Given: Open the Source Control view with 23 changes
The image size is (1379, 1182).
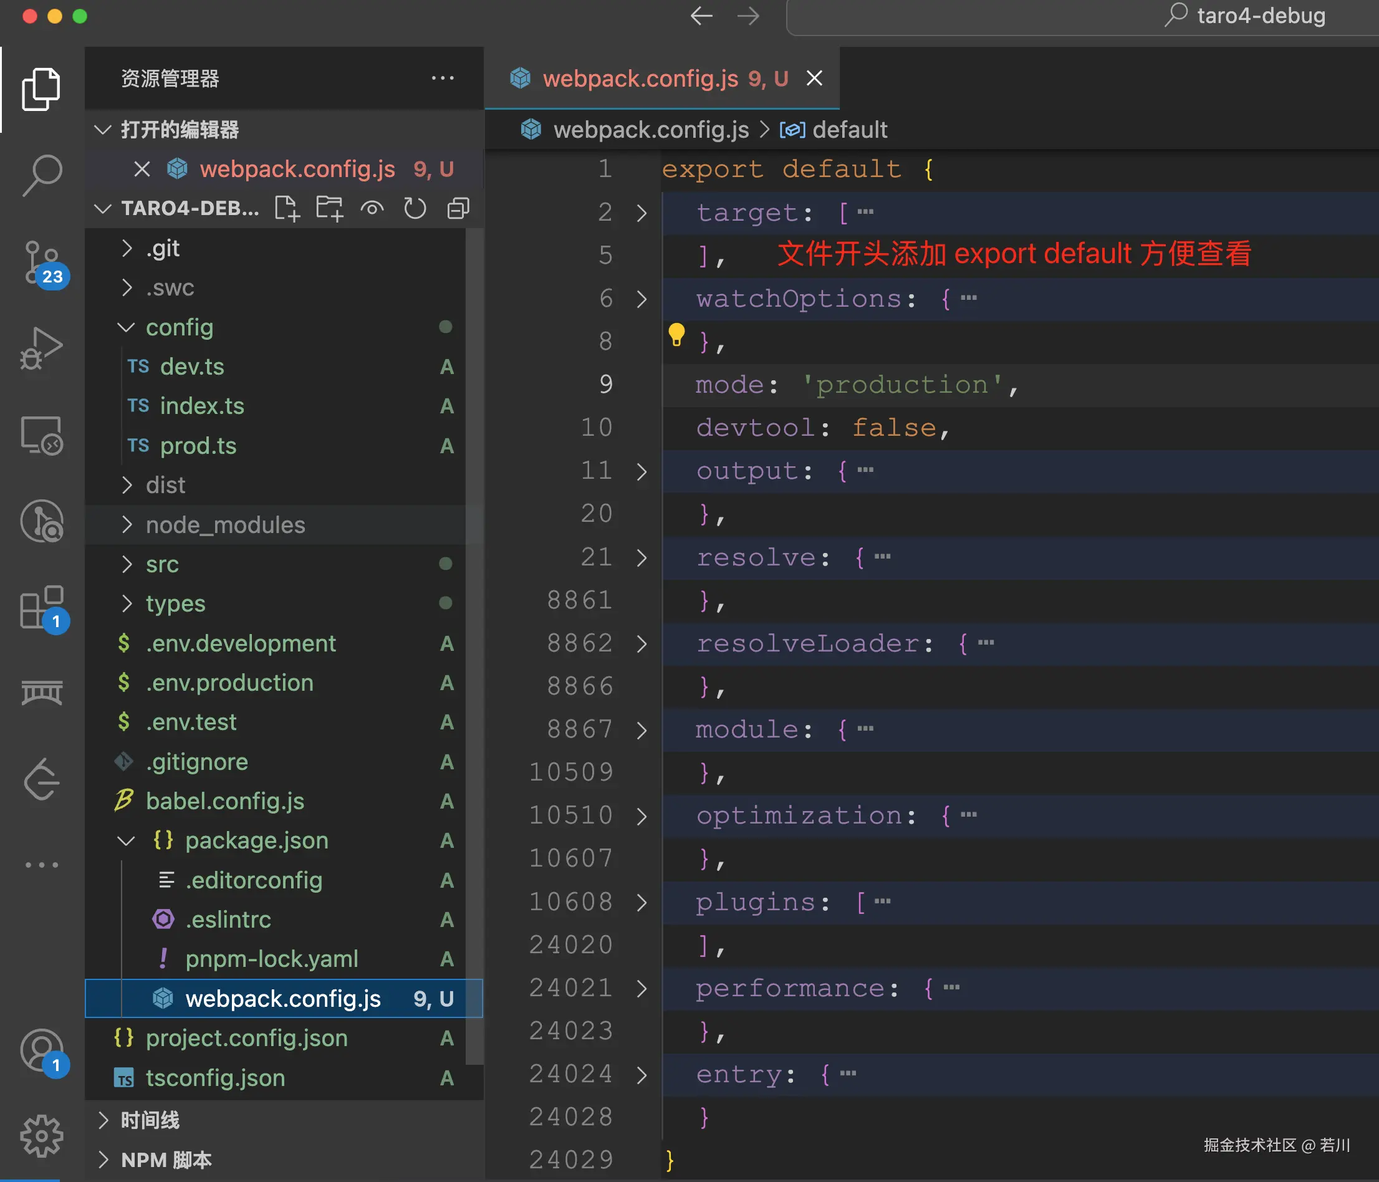Looking at the screenshot, I should (x=41, y=263).
